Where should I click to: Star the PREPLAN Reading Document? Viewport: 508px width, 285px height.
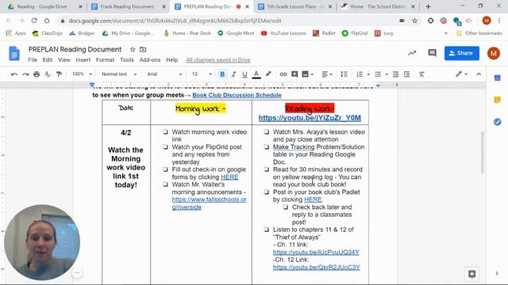[133, 49]
